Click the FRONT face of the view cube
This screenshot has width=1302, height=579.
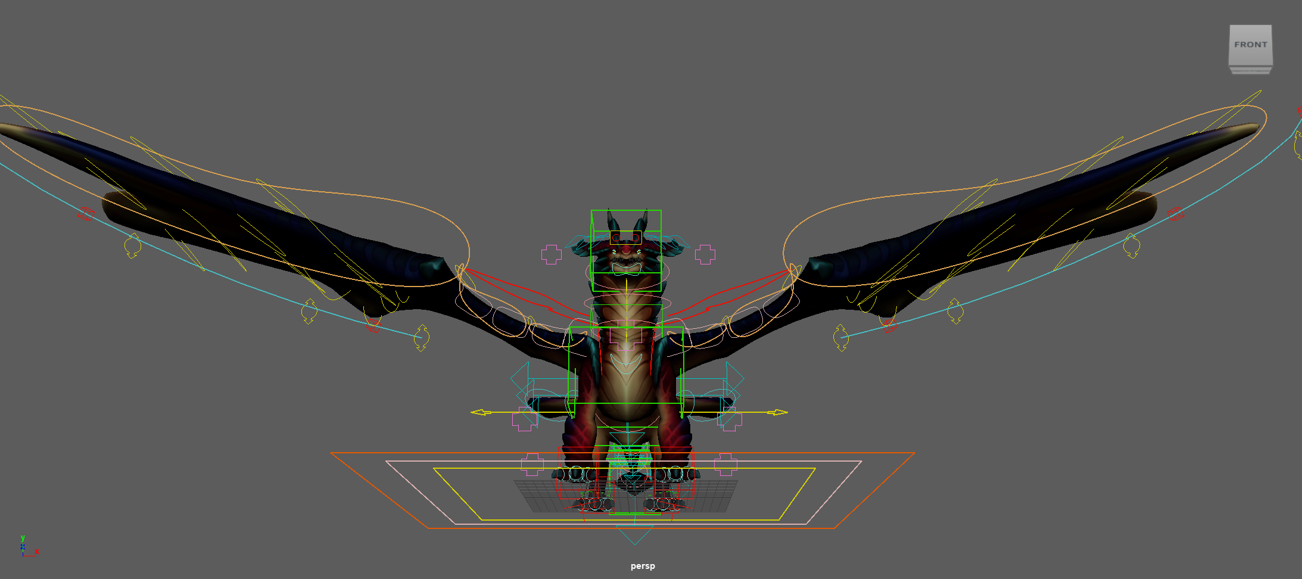click(x=1250, y=44)
